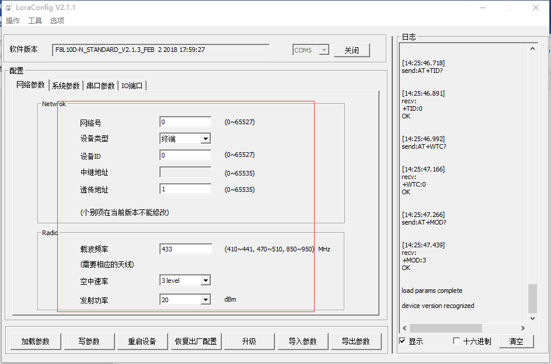Select the IO端口 tab
Viewport: 551px width, 364px height.
coord(132,86)
